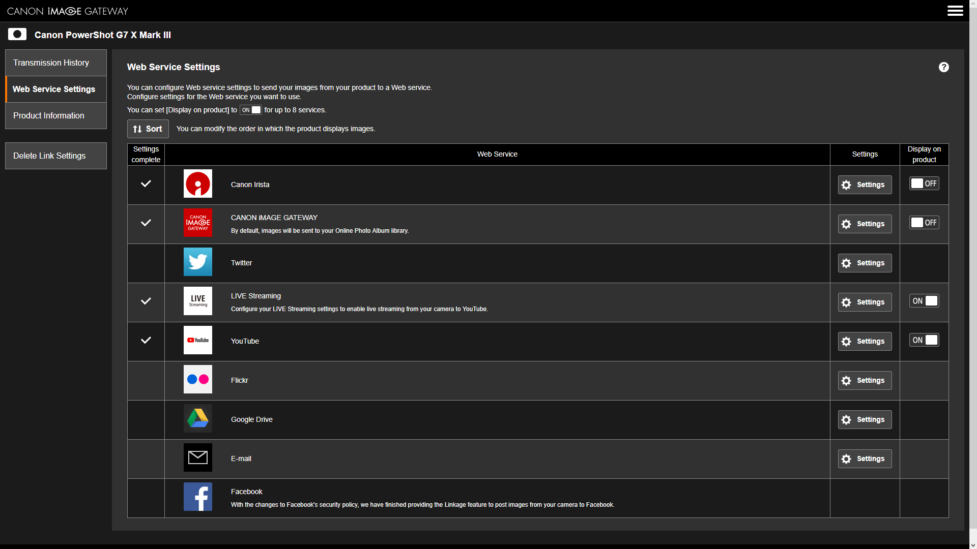Image resolution: width=977 pixels, height=549 pixels.
Task: Click the YouTube service icon
Action: [x=198, y=340]
